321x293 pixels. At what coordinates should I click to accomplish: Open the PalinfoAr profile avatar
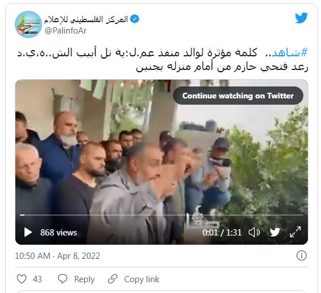tap(28, 24)
